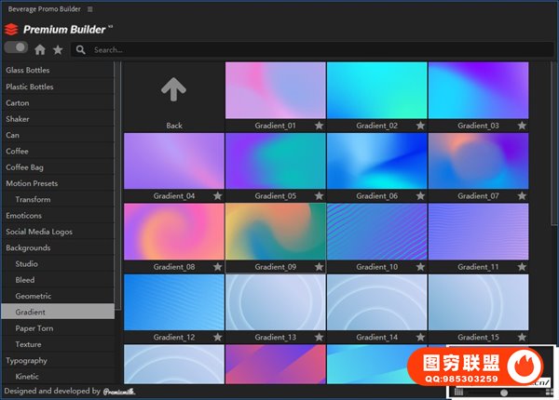
Task: Click the thumbnail size slider handle
Action: coord(504,393)
